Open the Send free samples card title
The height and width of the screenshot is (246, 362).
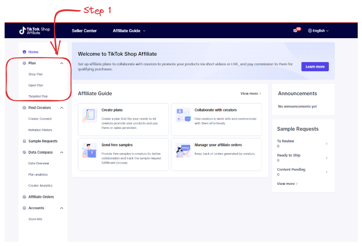coord(117,145)
